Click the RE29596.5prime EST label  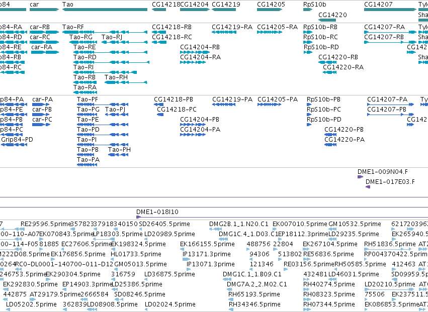tap(46, 224)
